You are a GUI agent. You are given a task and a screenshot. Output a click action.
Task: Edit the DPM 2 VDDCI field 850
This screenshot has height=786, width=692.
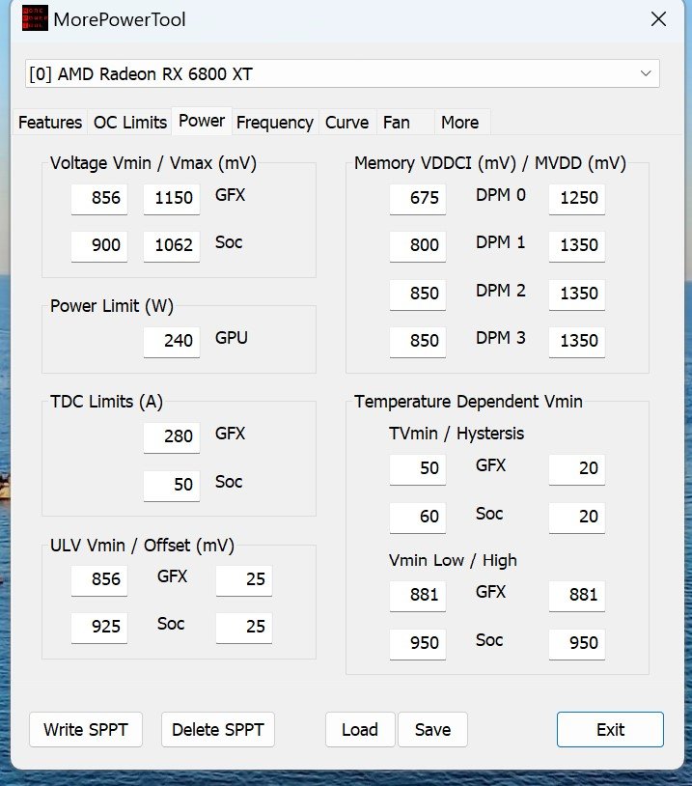(x=417, y=294)
